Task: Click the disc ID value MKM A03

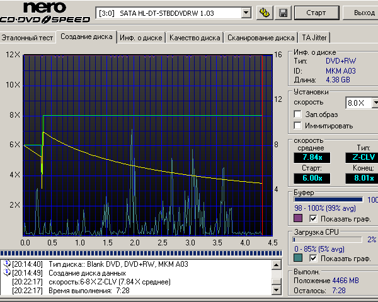Action: pyautogui.click(x=341, y=71)
